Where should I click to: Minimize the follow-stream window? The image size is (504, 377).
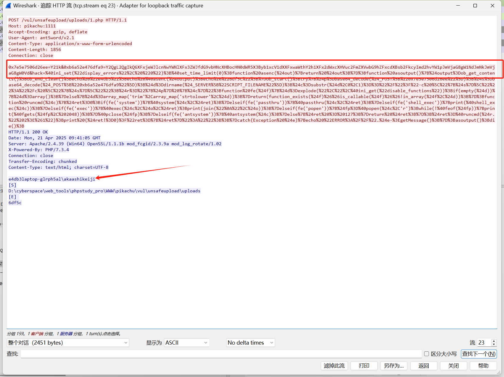pyautogui.click(x=458, y=6)
